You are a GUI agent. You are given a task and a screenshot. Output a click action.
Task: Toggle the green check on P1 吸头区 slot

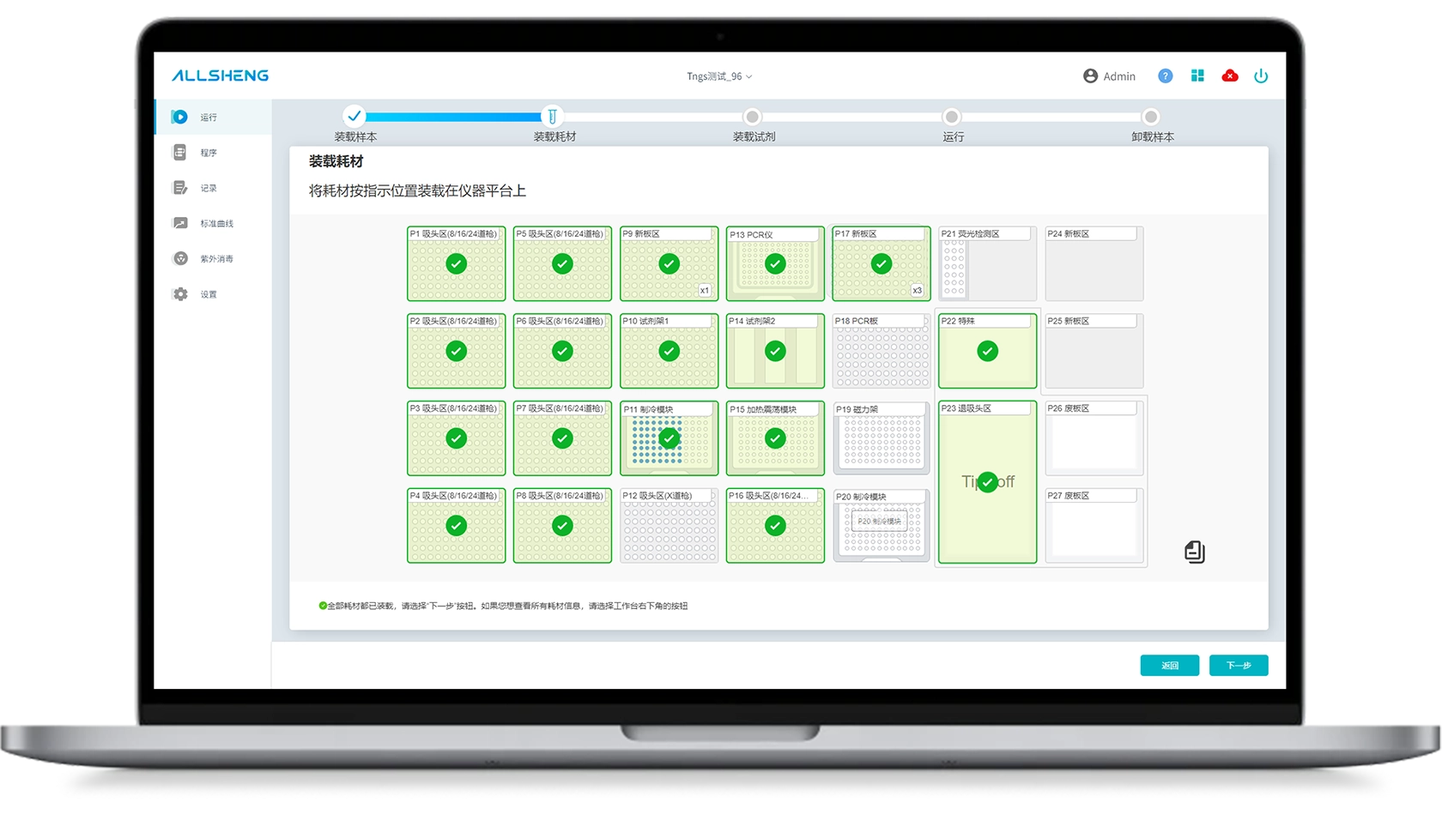457,264
